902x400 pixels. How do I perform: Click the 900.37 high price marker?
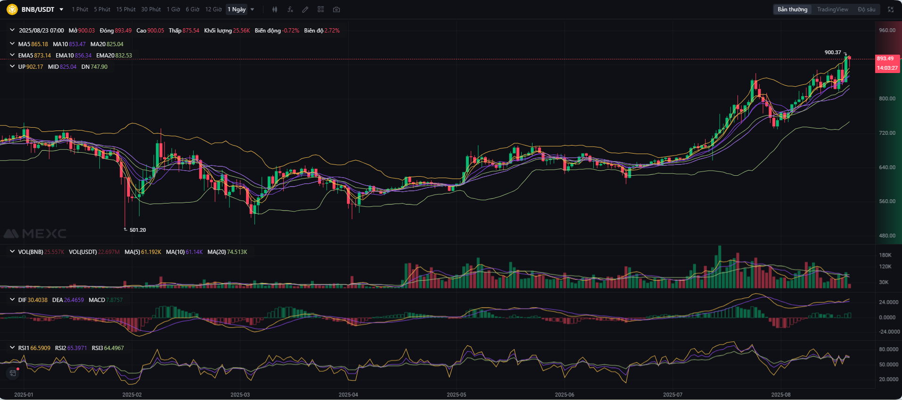pyautogui.click(x=833, y=52)
